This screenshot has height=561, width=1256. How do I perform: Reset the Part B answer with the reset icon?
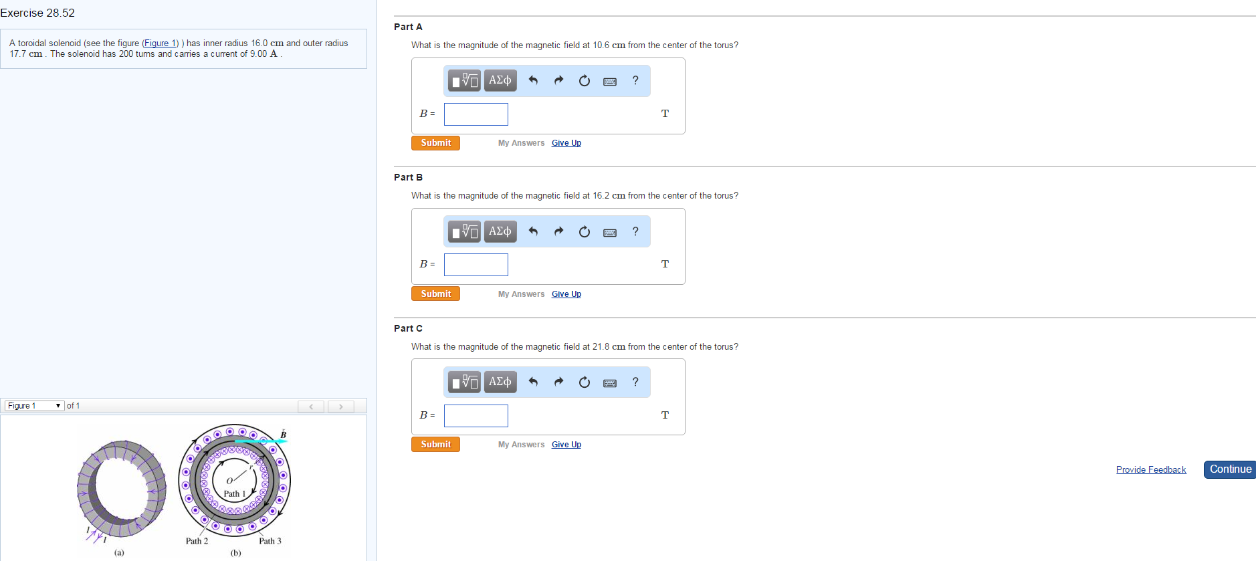(x=584, y=231)
